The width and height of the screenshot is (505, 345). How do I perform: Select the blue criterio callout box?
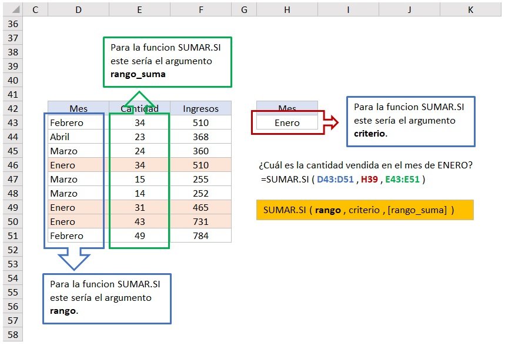tap(410, 121)
